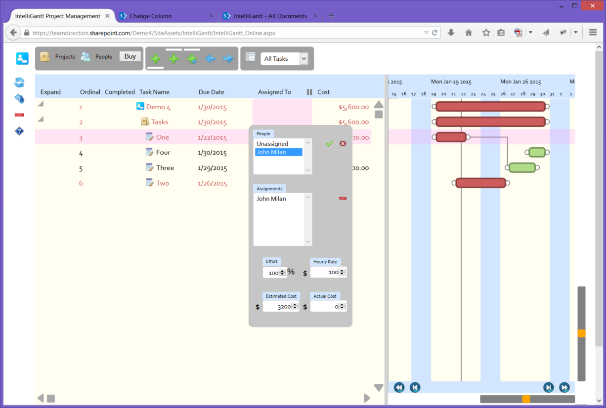Click the grid horizontal scroll right arrow

point(367,398)
